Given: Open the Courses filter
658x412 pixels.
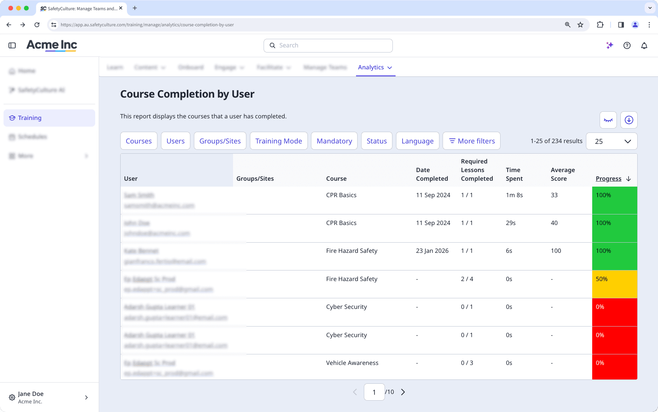Looking at the screenshot, I should [139, 141].
